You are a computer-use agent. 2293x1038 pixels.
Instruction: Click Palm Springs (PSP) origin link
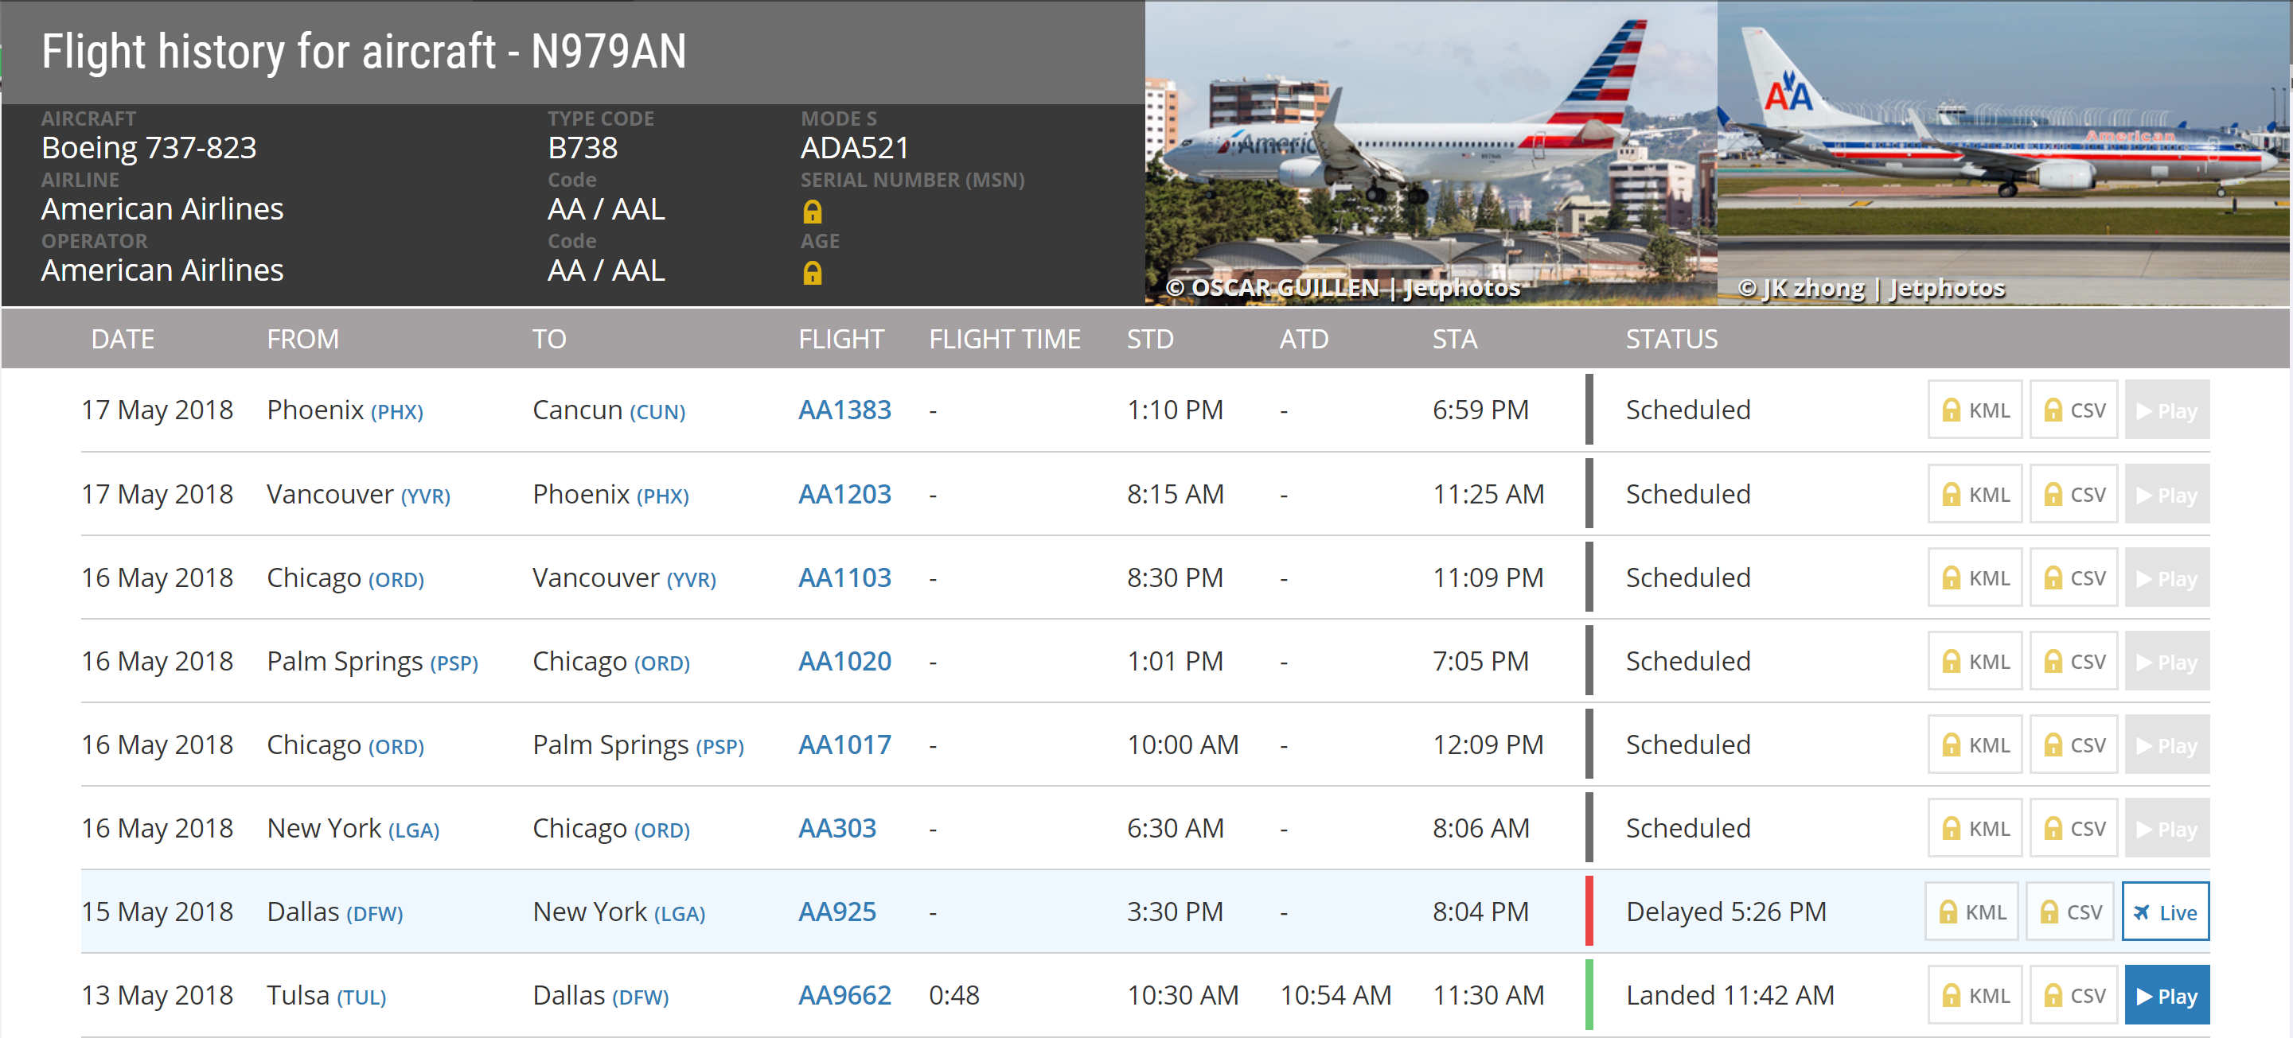click(454, 663)
